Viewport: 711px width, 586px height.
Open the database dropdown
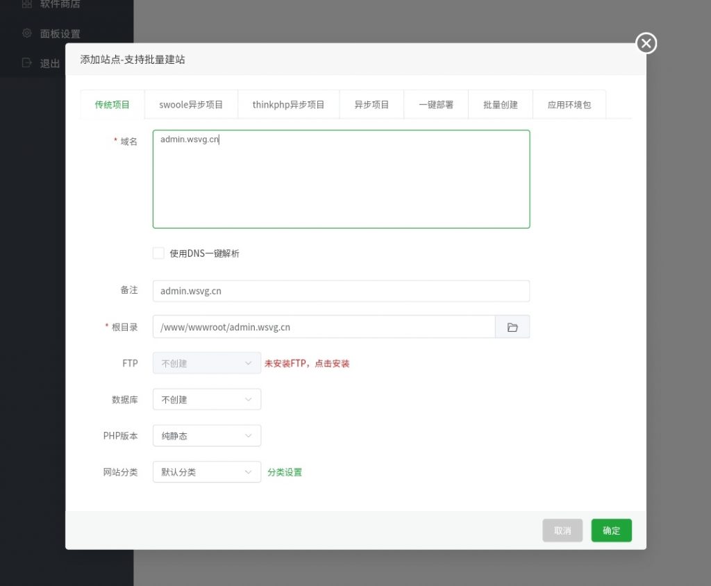(206, 399)
